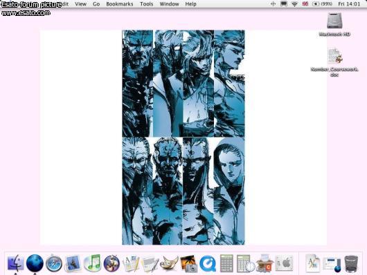
Task: Open iPhoto from the dock
Action: click(x=188, y=264)
